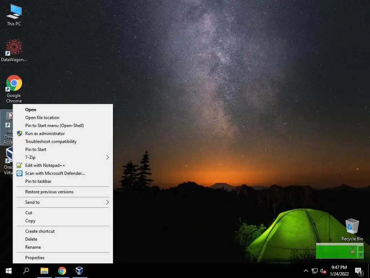This screenshot has height=278, width=370.
Task: Open the muted volume tray icon
Action: coord(323,271)
